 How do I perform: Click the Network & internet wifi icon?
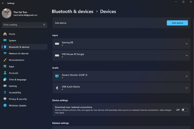pyautogui.click(x=5, y=53)
